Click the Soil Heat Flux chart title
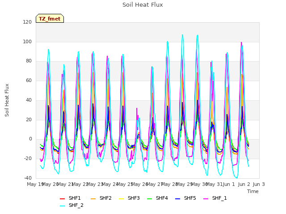 tap(143, 5)
